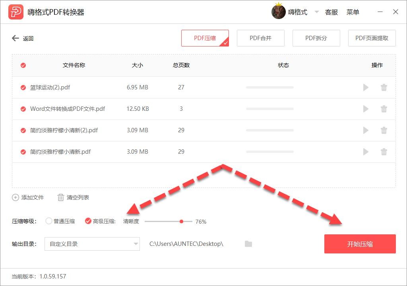Delete 篮球运动(2).pdf using trash icon
The height and width of the screenshot is (286, 407).
point(384,87)
